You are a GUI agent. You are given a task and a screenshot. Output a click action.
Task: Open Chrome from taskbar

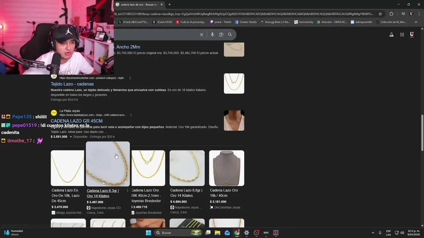[237, 233]
